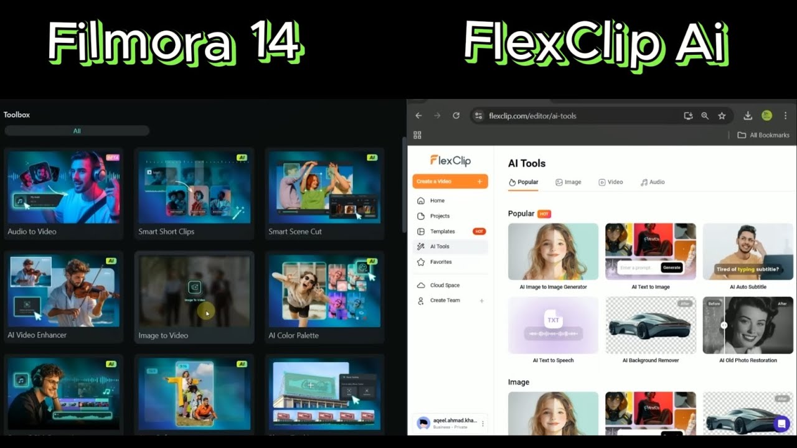Viewport: 797px width, 448px height.
Task: Open Audio to Video tool in Filmora
Action: [x=62, y=194]
